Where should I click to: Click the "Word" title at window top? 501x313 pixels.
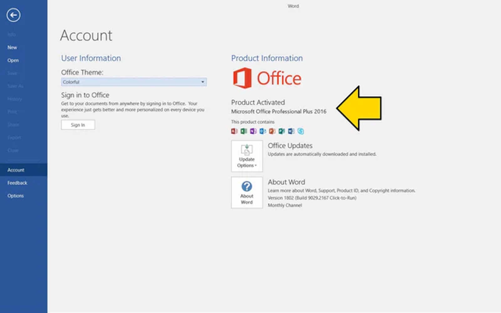[x=293, y=6]
